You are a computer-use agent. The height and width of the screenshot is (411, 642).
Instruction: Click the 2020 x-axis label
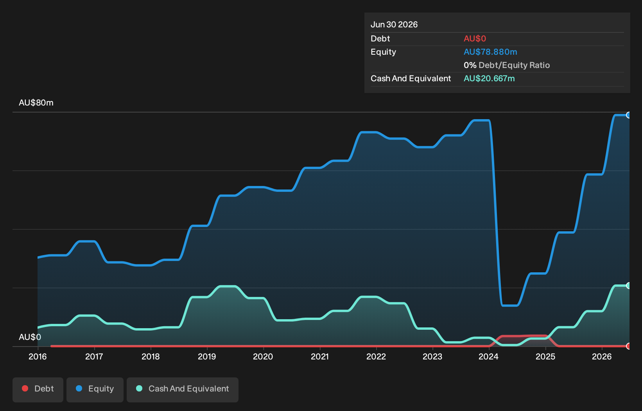click(x=263, y=357)
